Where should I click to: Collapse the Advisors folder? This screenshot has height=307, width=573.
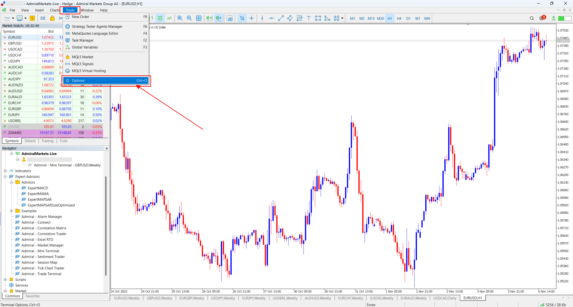[11, 182]
